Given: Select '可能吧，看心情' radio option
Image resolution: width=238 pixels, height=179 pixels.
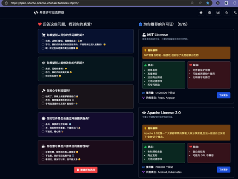Looking at the screenshot, I should click(43, 132).
